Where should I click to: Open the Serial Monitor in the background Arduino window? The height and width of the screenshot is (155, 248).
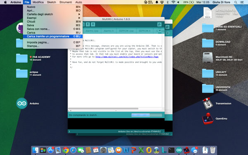(167, 27)
